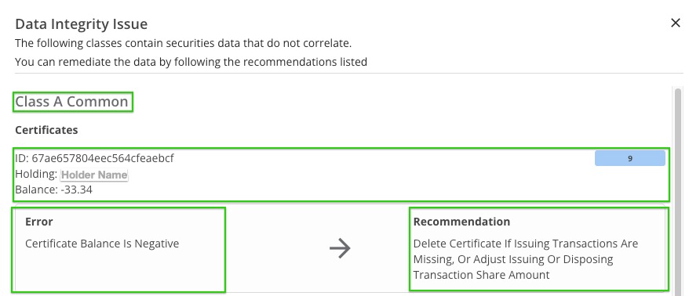Click the Balance: -33.34 line

pos(53,190)
